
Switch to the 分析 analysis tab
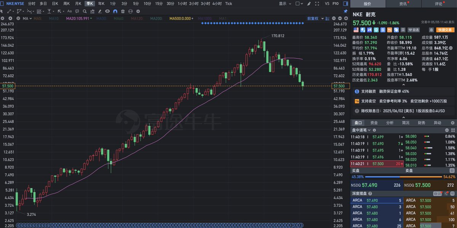coord(390,123)
